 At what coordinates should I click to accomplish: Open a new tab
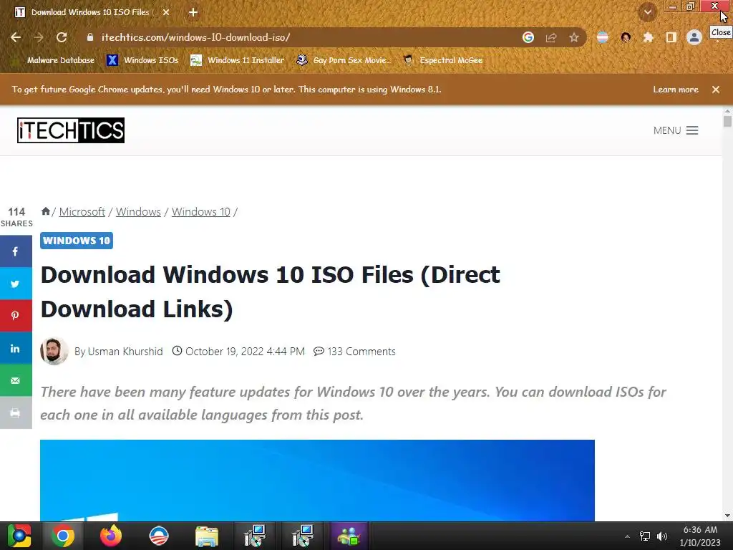(193, 12)
